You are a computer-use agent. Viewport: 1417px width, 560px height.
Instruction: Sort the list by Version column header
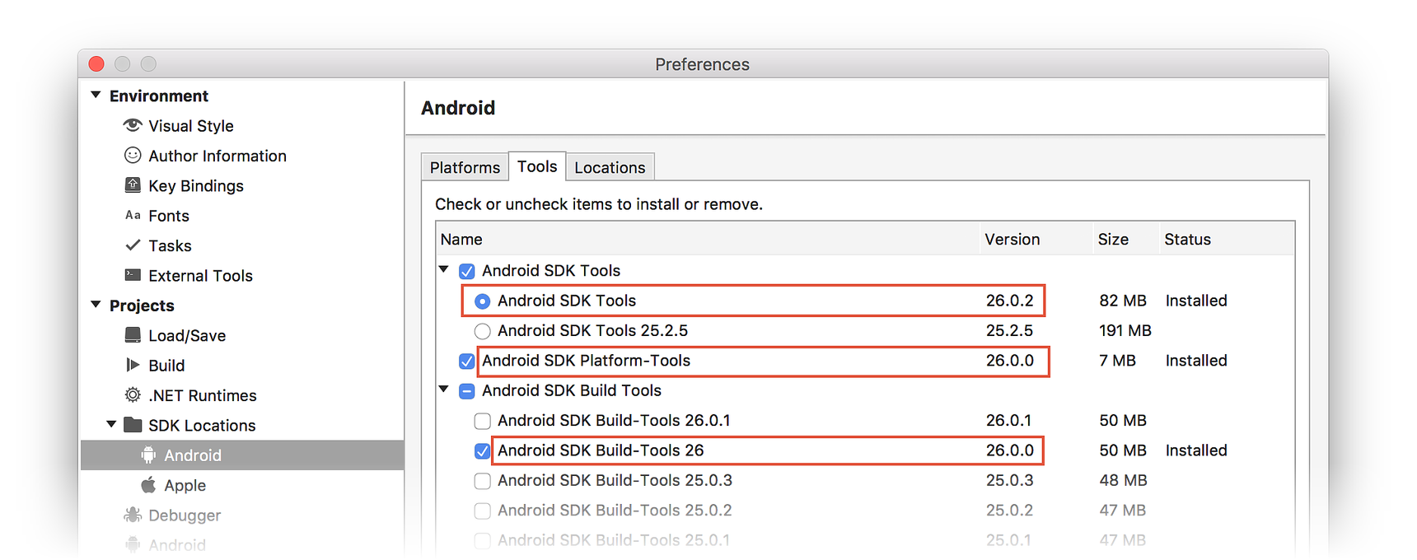click(x=1012, y=240)
